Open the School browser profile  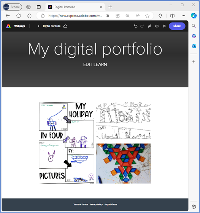click(x=12, y=7)
